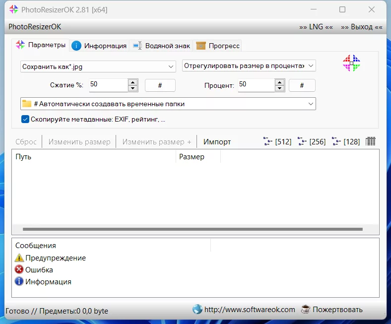Switch to grid list view icon
This screenshot has height=324, width=391.
pos(370,141)
